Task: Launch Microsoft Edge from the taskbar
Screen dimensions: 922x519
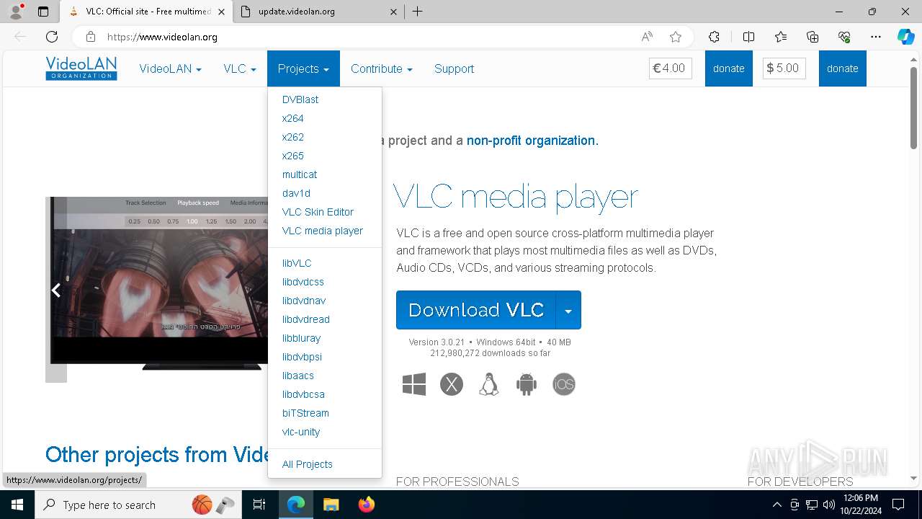Action: pos(296,505)
